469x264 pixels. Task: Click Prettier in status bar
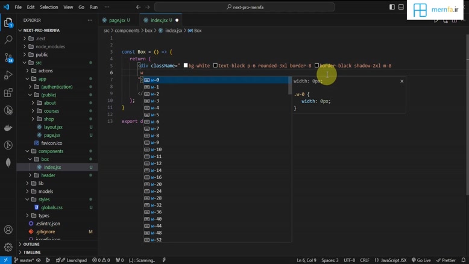click(x=446, y=260)
